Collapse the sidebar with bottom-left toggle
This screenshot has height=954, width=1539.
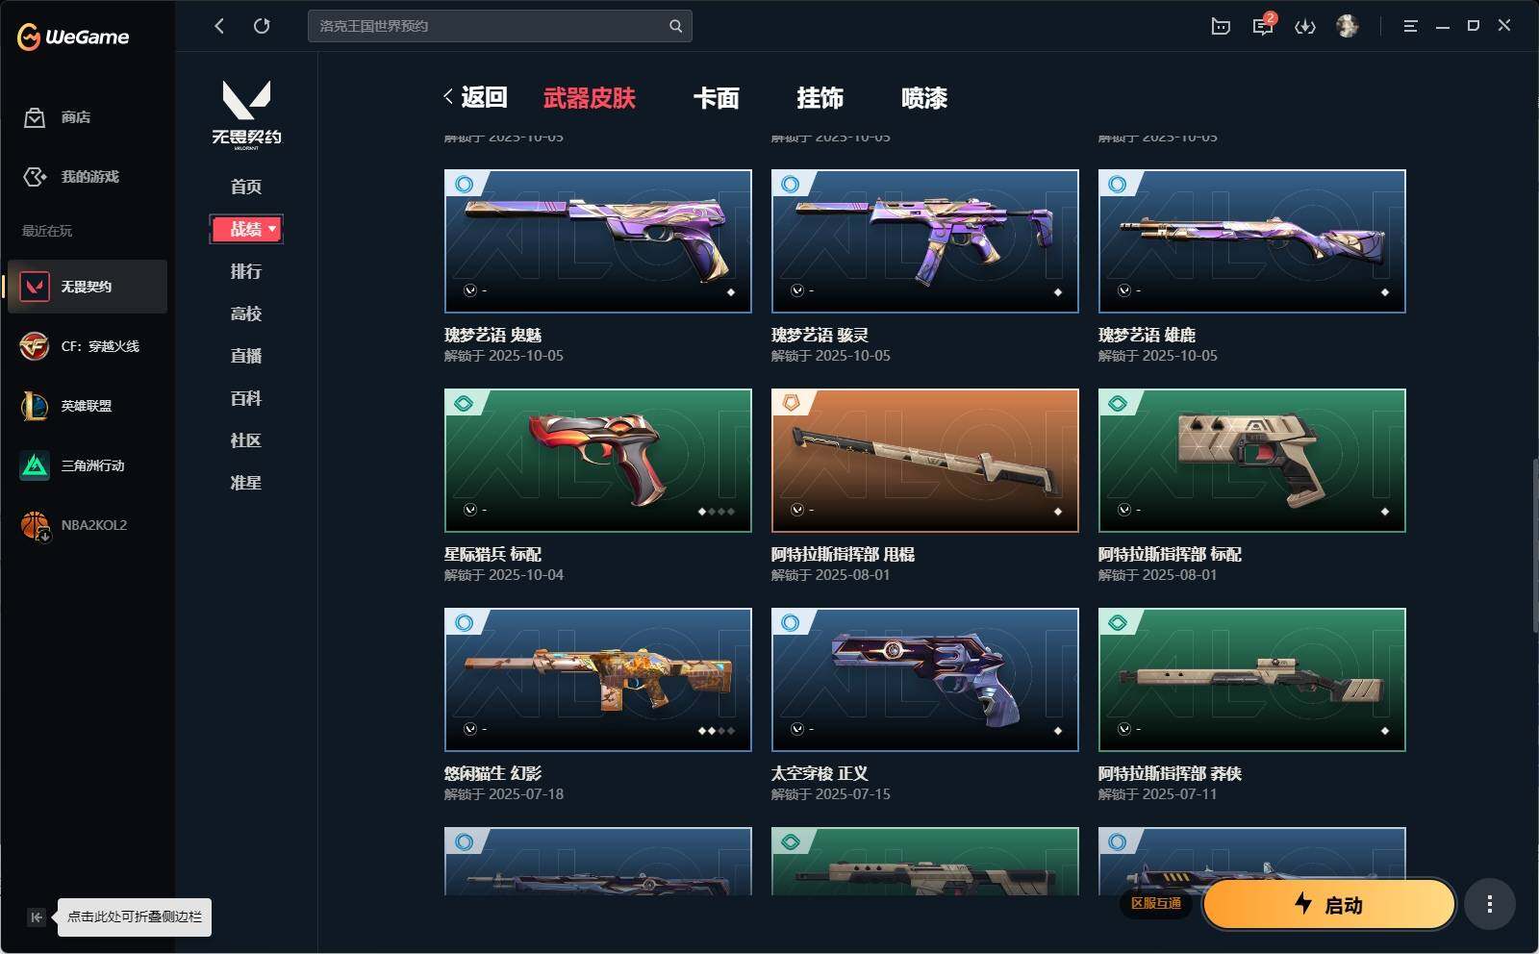pos(36,917)
